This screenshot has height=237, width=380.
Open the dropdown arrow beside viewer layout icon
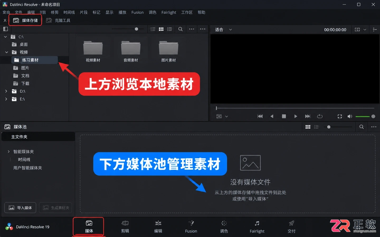tap(365, 29)
